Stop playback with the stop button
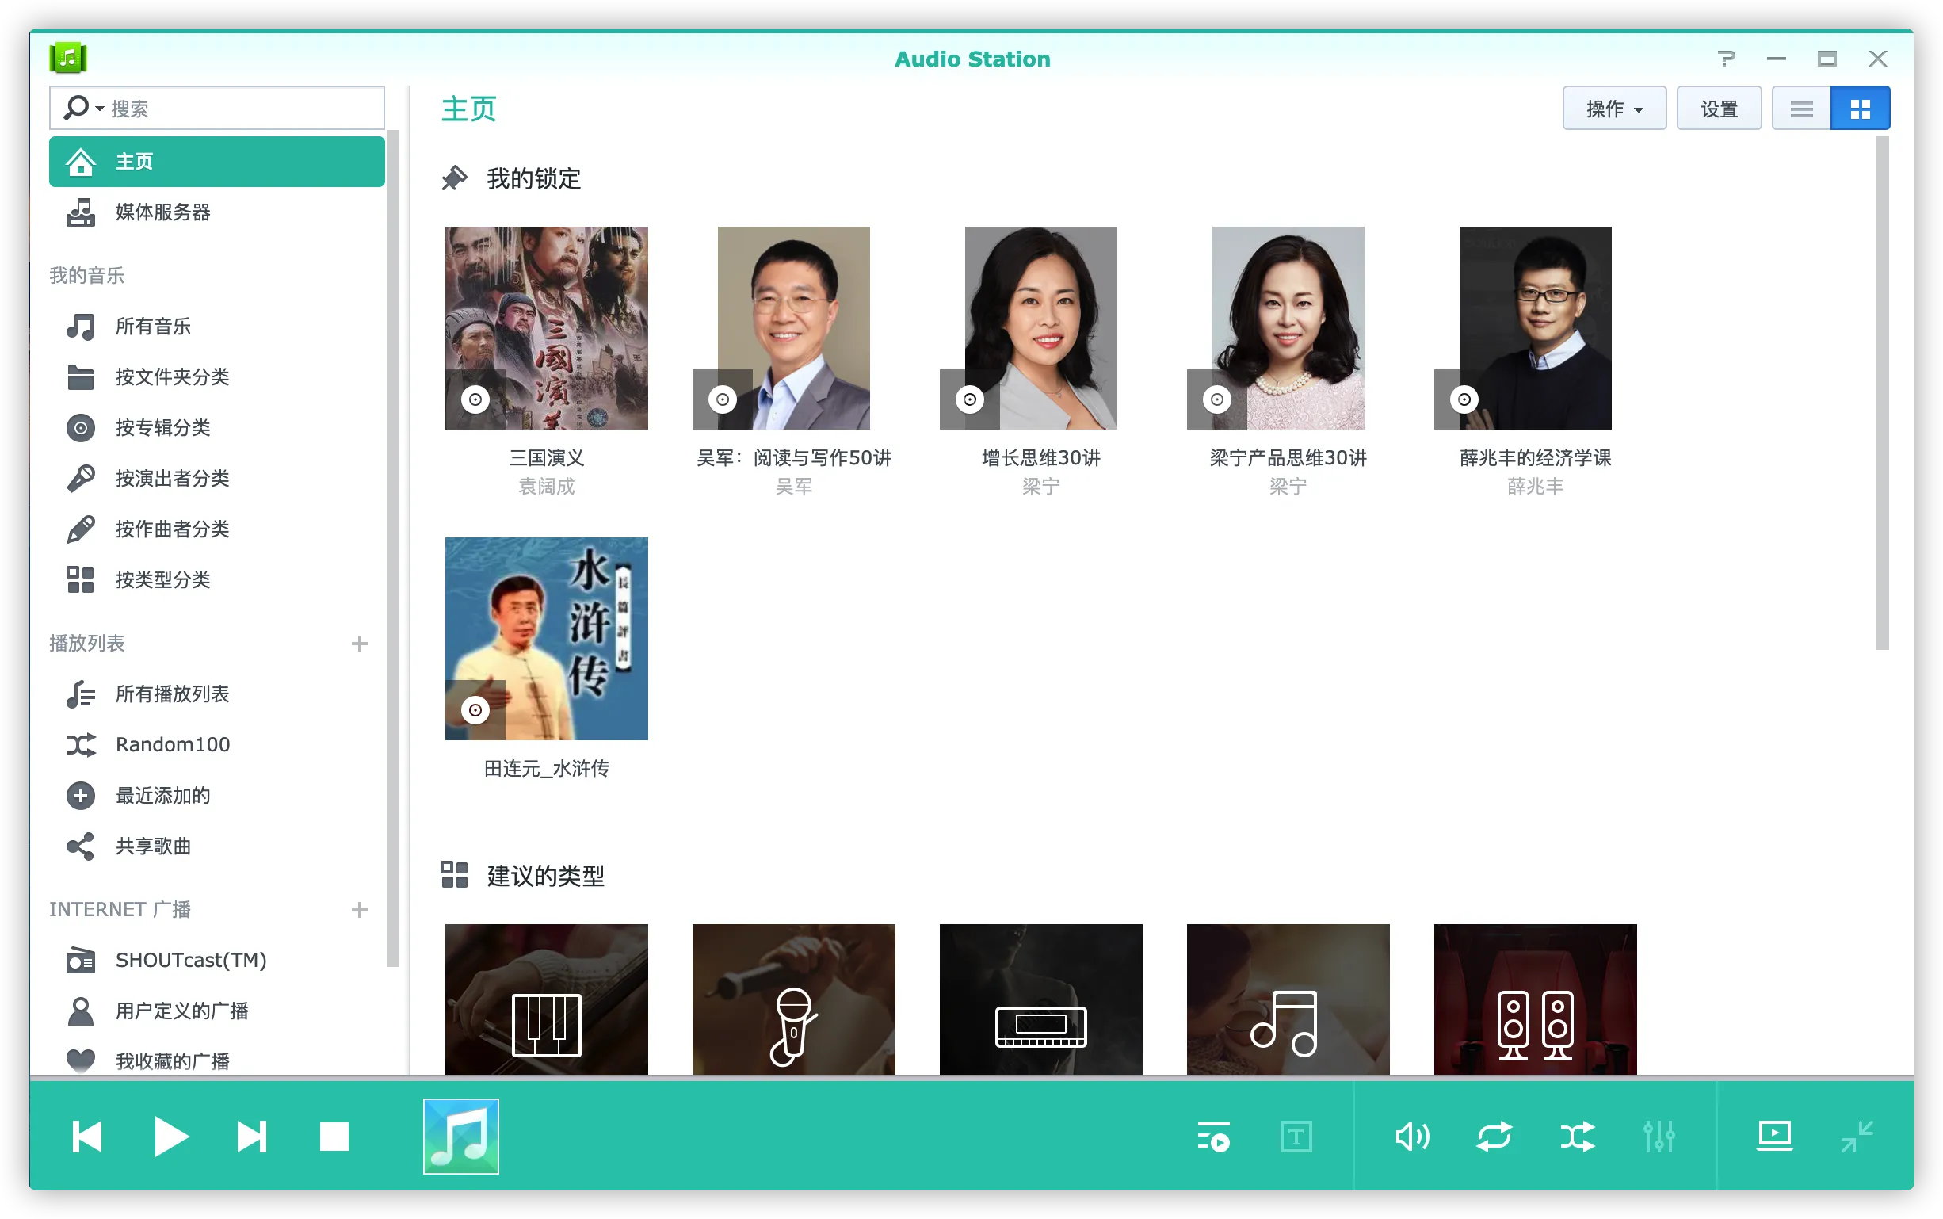Image resolution: width=1943 pixels, height=1219 pixels. pyautogui.click(x=334, y=1137)
